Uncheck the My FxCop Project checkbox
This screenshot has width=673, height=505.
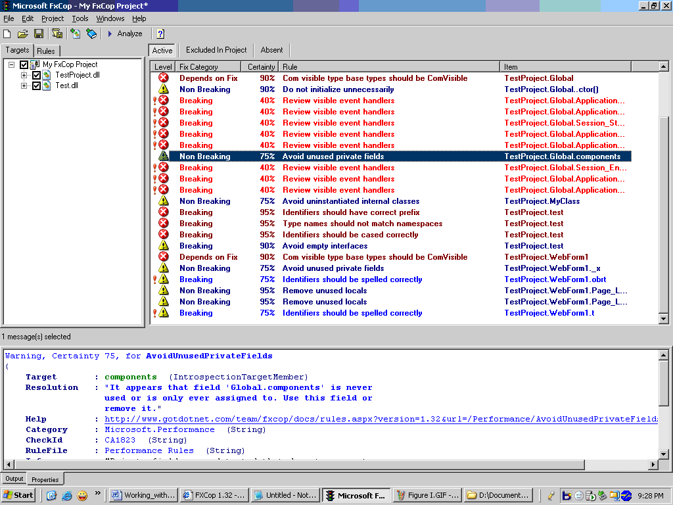click(24, 64)
